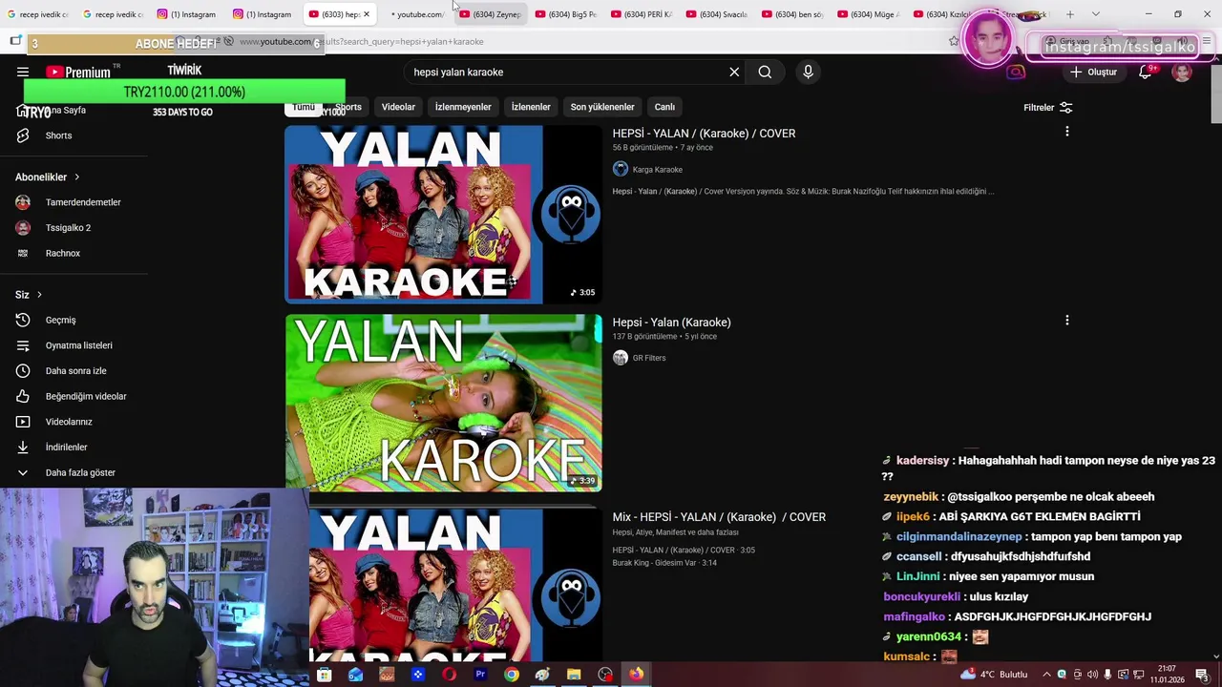Open Daha sonra izle

[74, 370]
